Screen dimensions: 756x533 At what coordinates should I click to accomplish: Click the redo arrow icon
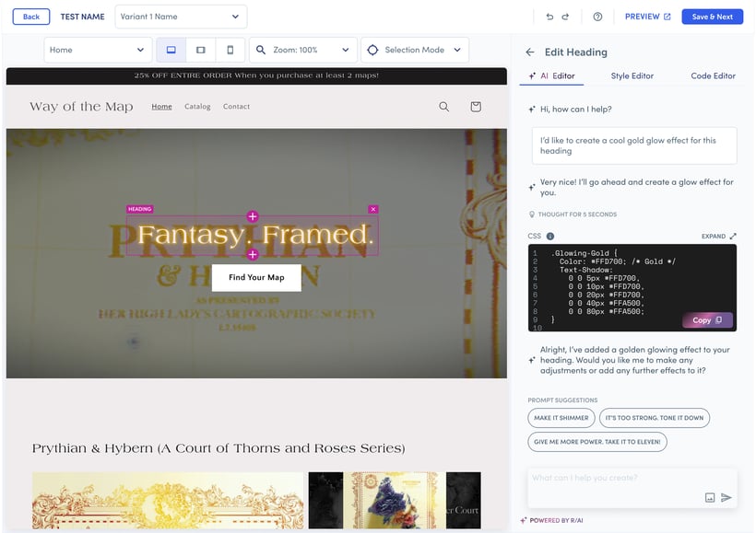[565, 17]
